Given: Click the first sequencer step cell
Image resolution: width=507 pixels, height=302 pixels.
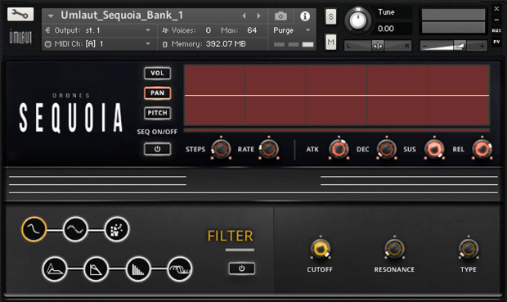Looking at the screenshot, I should tap(215, 95).
